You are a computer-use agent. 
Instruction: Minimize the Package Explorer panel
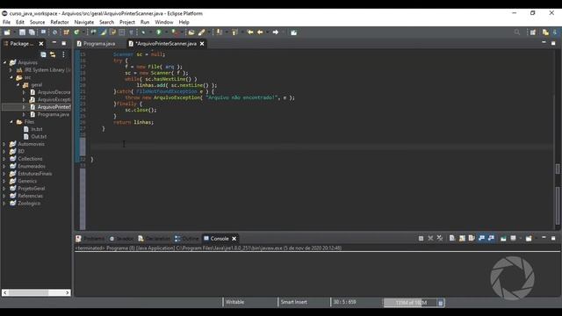54,43
